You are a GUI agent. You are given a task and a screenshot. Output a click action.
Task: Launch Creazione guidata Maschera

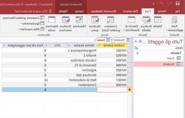point(24,18)
